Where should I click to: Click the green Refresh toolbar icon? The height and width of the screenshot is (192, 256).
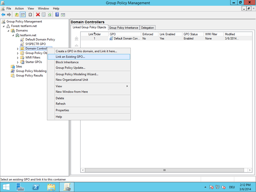click(x=50, y=15)
